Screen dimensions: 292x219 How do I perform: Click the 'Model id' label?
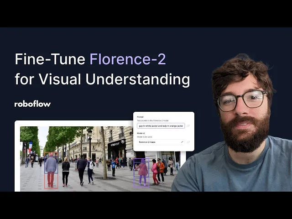point(141,133)
